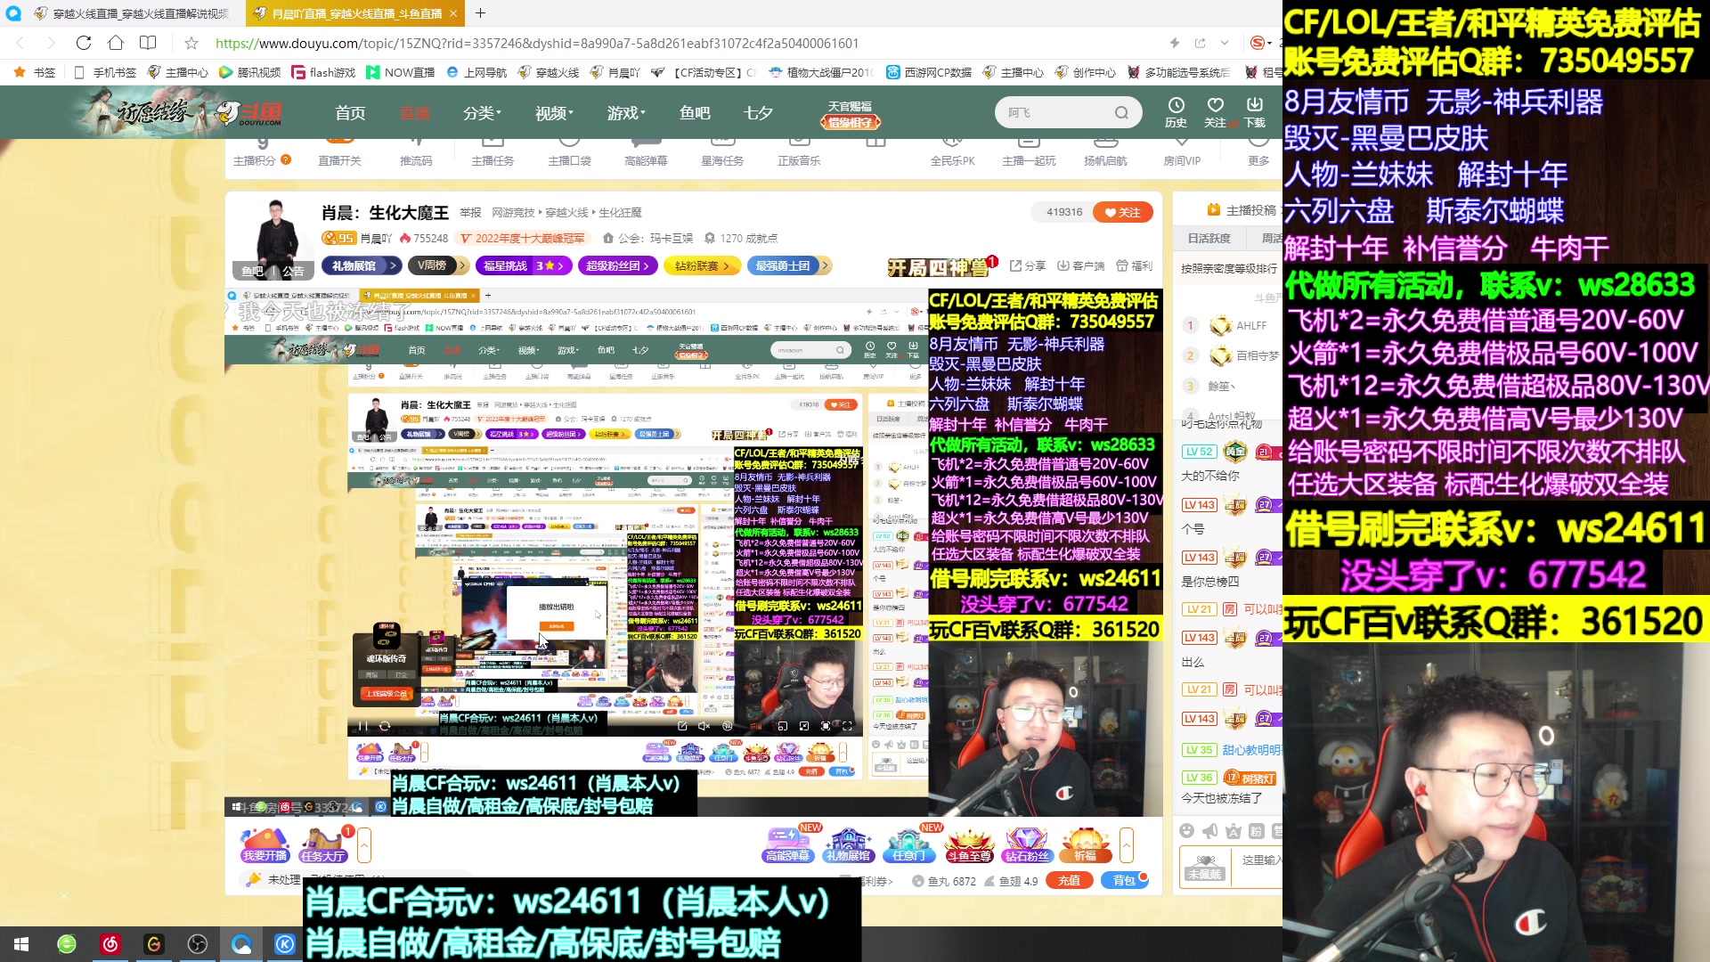Toggle reading mode book icon

[148, 43]
